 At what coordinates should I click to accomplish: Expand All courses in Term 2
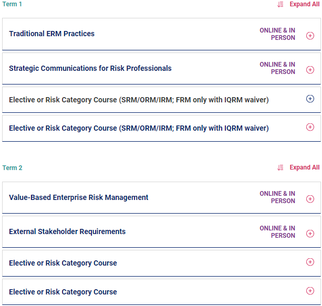[304, 167]
